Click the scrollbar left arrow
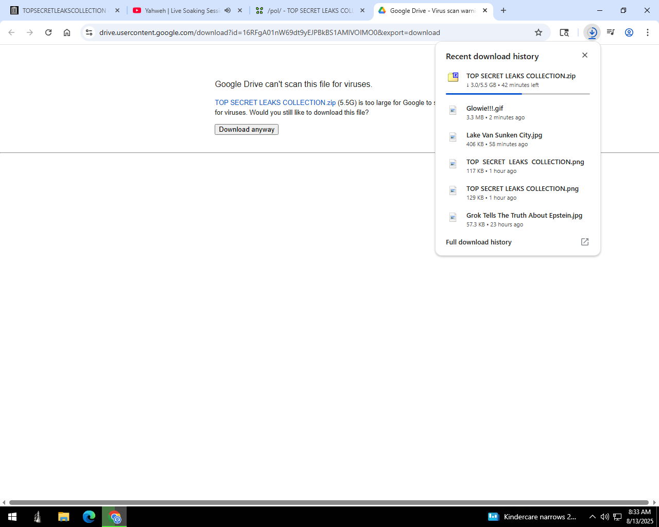This screenshot has height=527, width=659. point(4,502)
